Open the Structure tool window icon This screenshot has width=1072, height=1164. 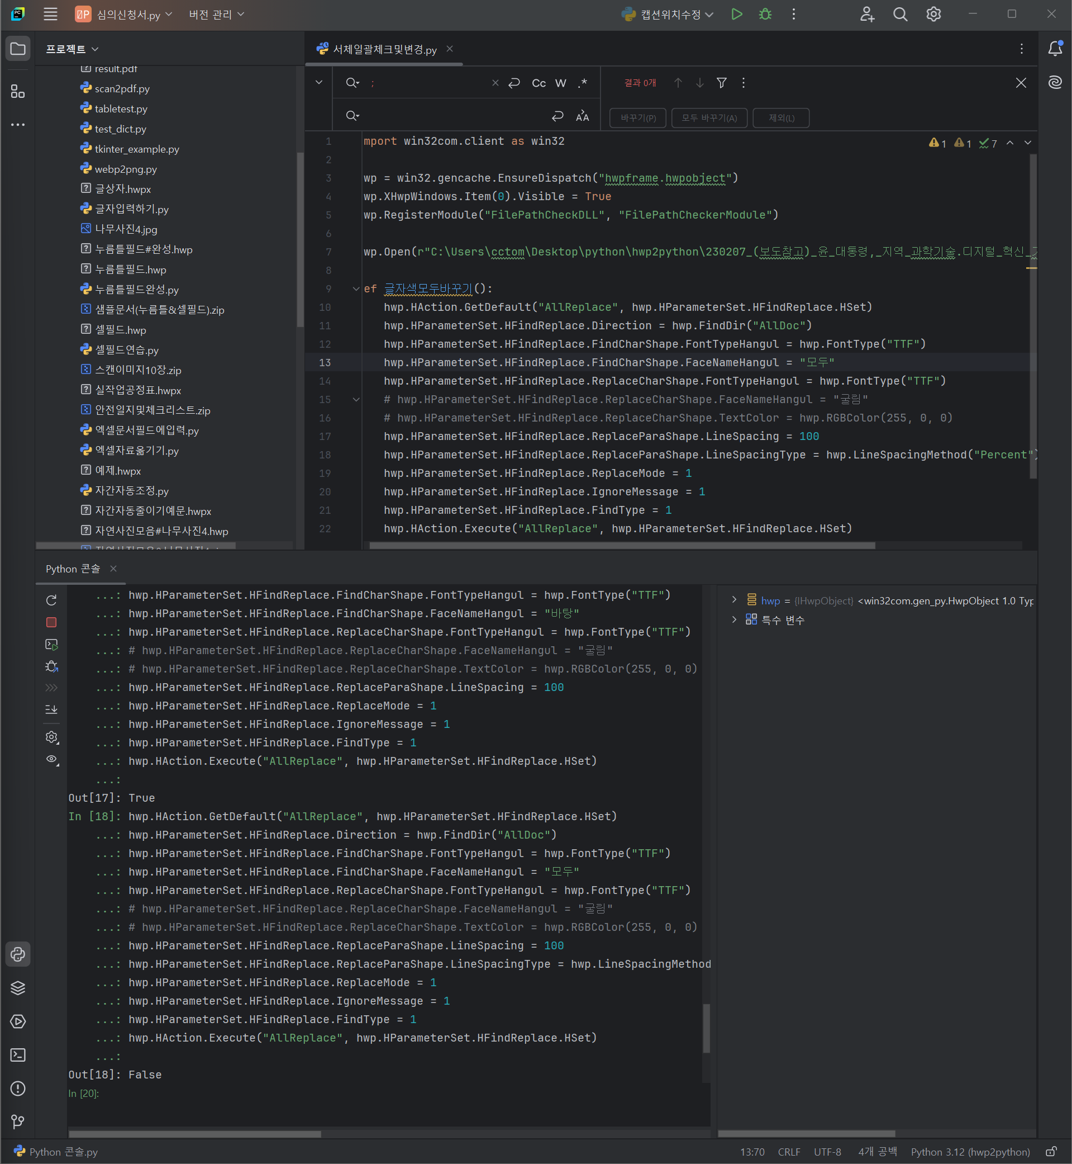pos(18,91)
